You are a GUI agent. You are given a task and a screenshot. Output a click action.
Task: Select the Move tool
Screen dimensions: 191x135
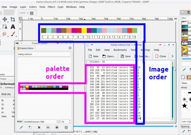[x=5, y=19]
